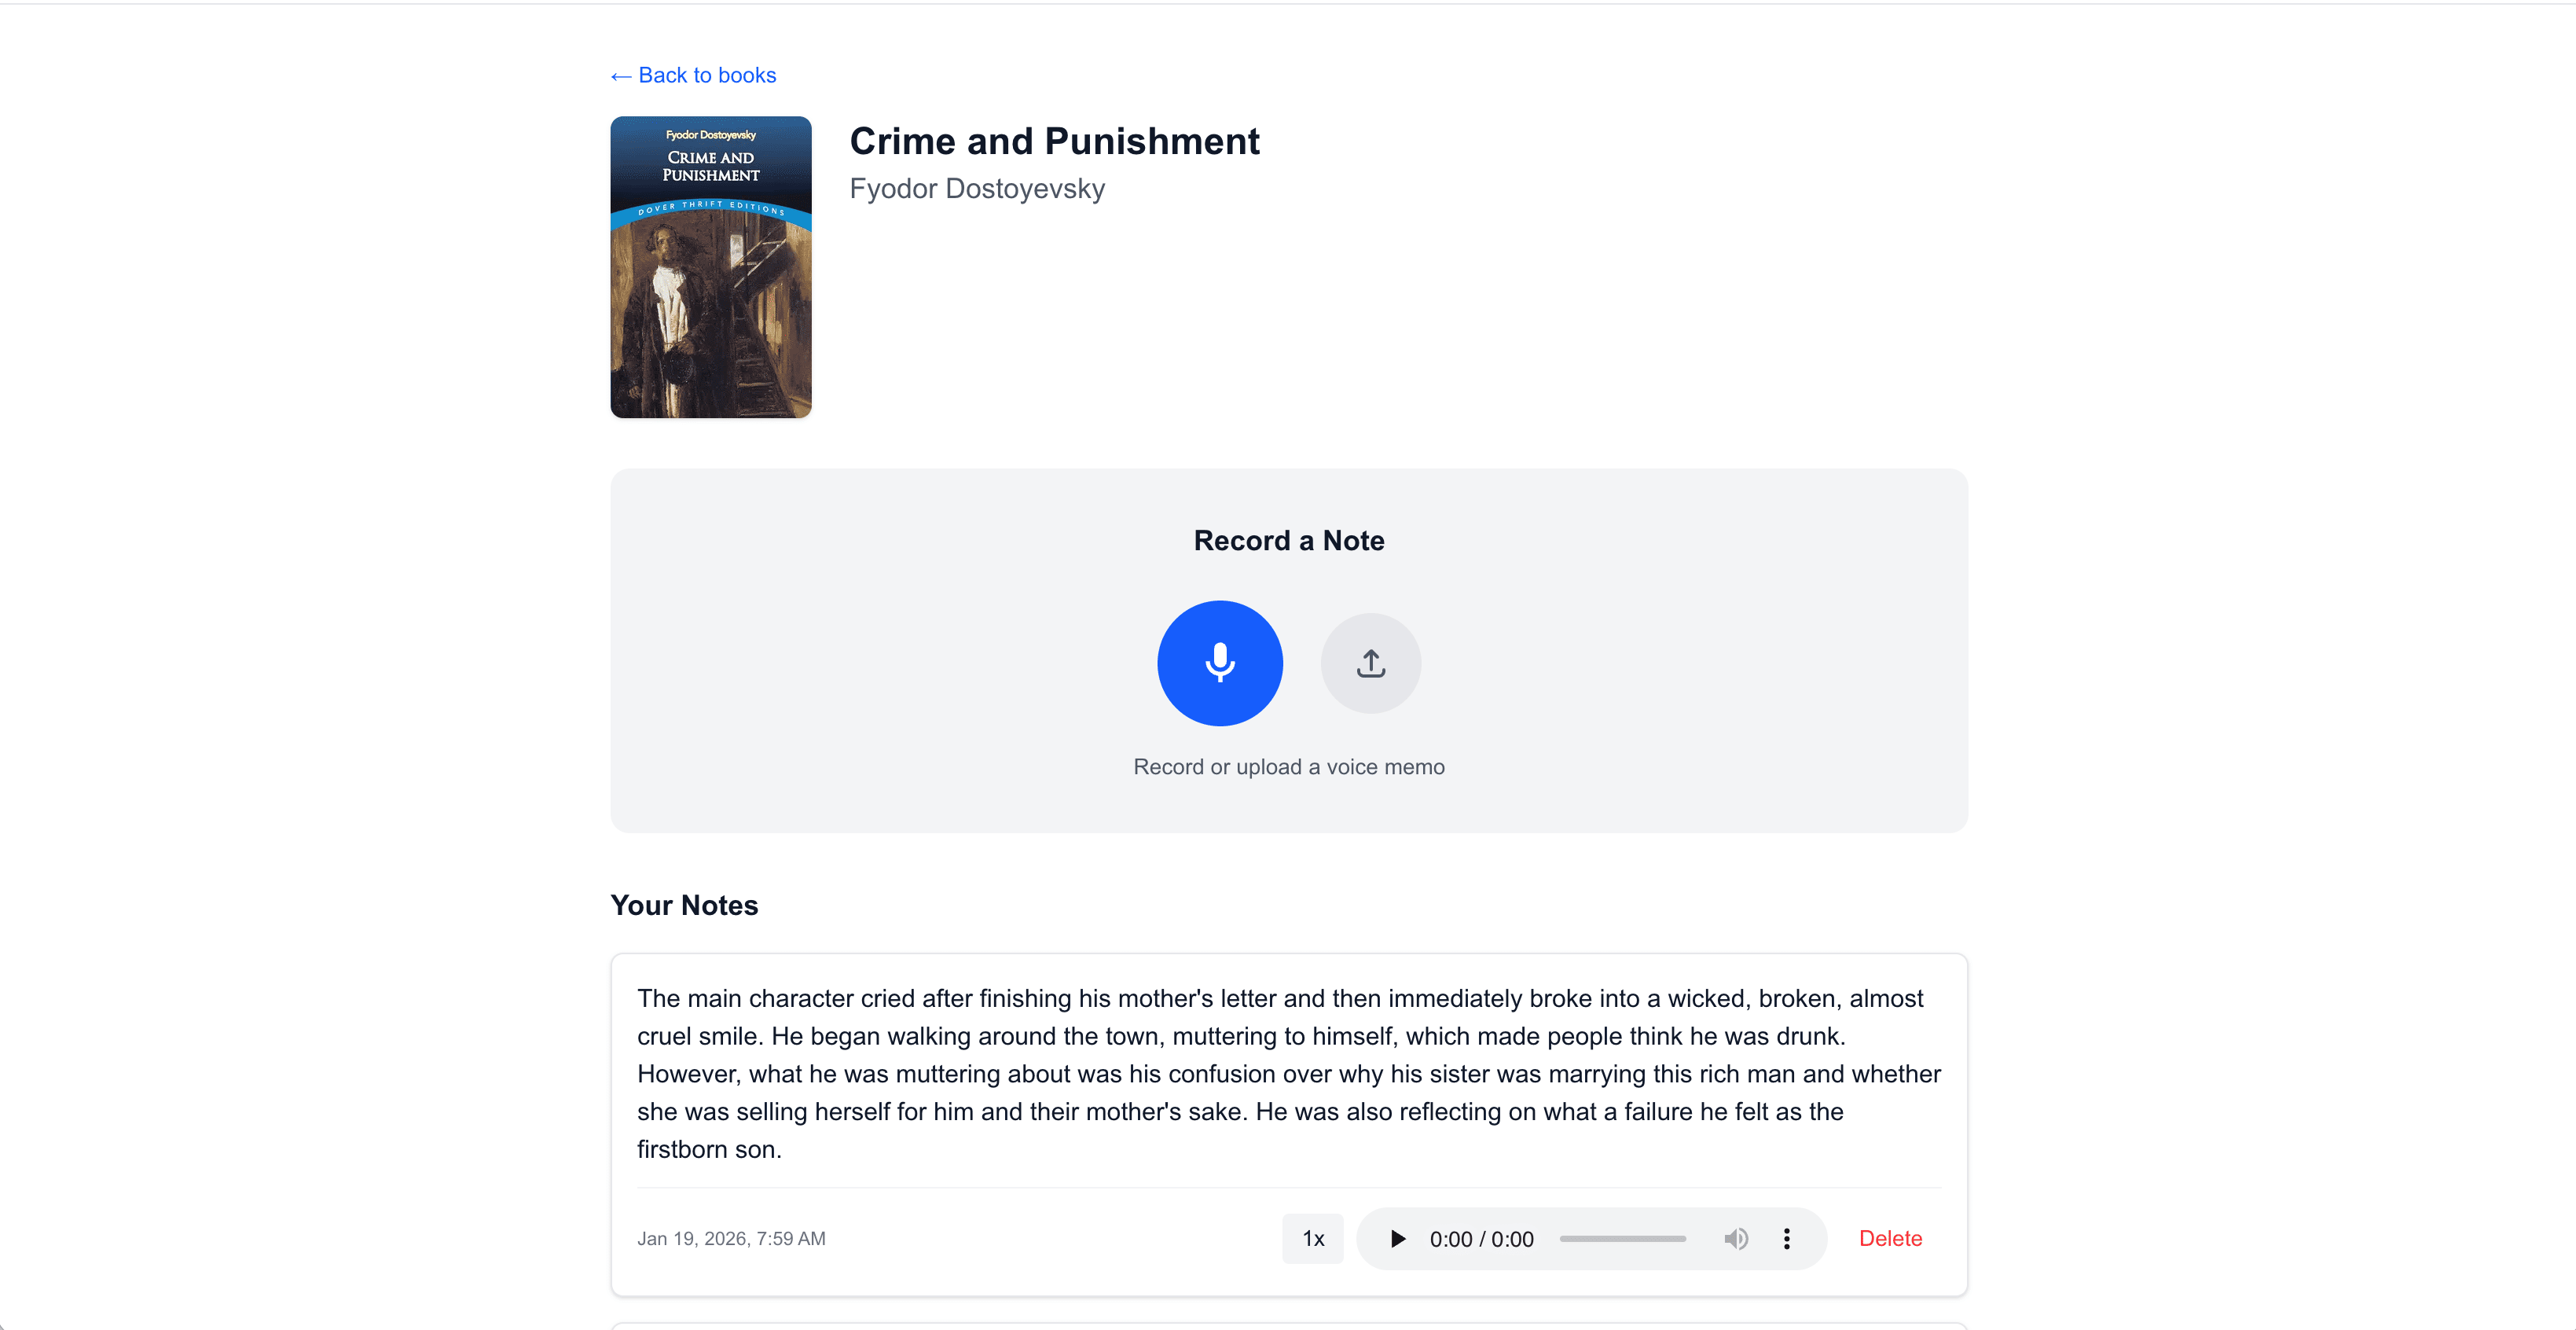Image resolution: width=2576 pixels, height=1330 pixels.
Task: Change the 1x playback speed
Action: (1312, 1239)
